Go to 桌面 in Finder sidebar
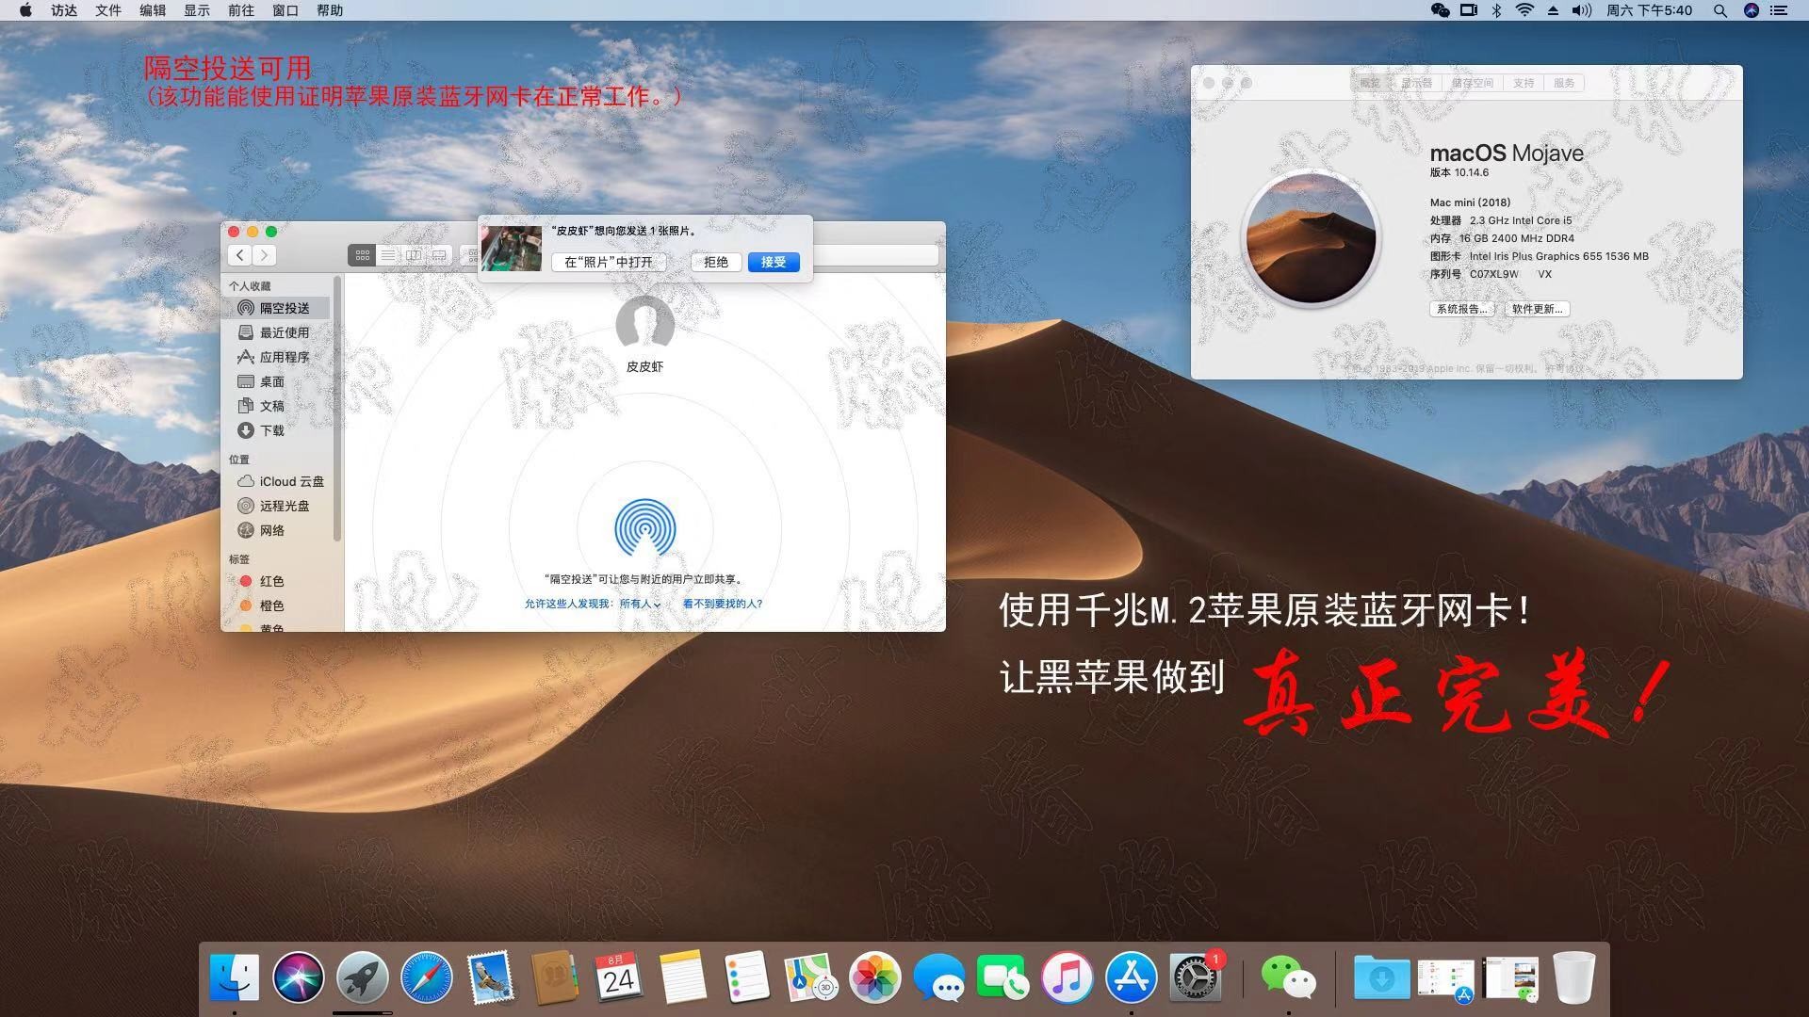This screenshot has width=1809, height=1017. point(277,381)
